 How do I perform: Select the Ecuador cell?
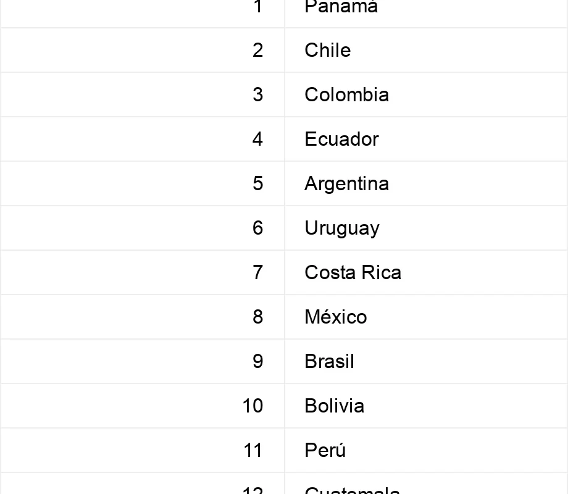coord(426,139)
